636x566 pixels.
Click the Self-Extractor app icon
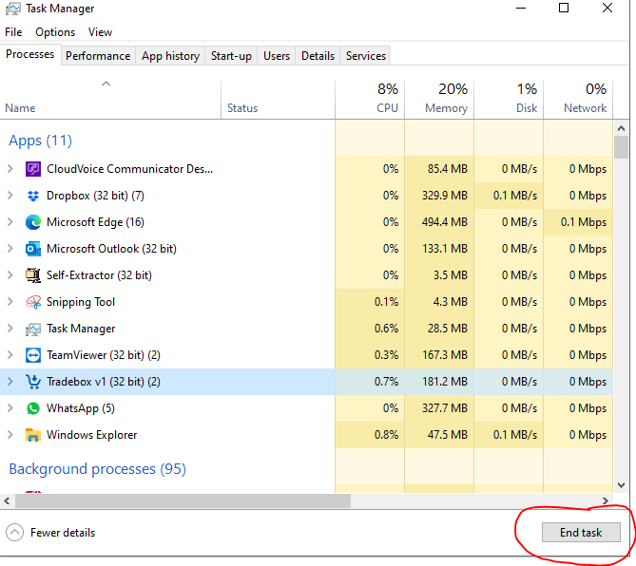(33, 275)
